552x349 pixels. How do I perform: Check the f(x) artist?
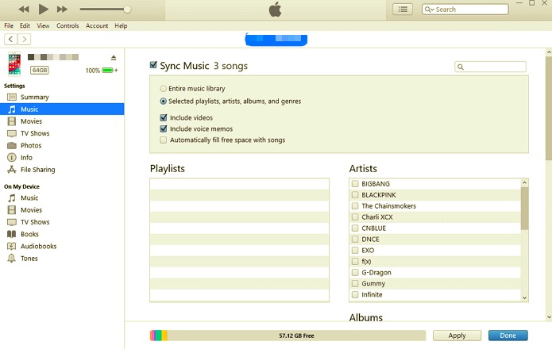[x=355, y=261]
